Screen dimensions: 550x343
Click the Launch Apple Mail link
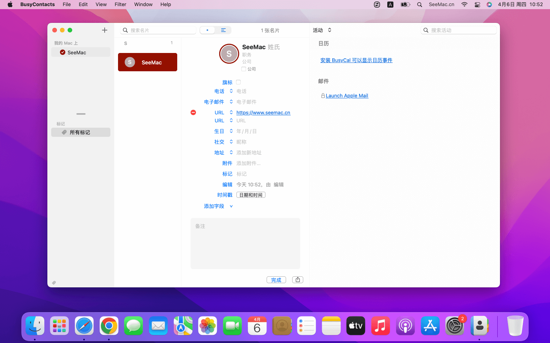[x=347, y=96]
